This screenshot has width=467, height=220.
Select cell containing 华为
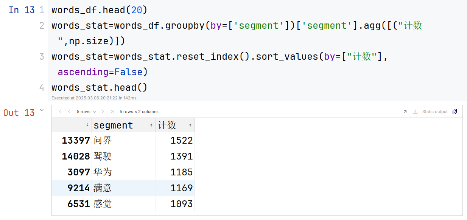(124, 172)
